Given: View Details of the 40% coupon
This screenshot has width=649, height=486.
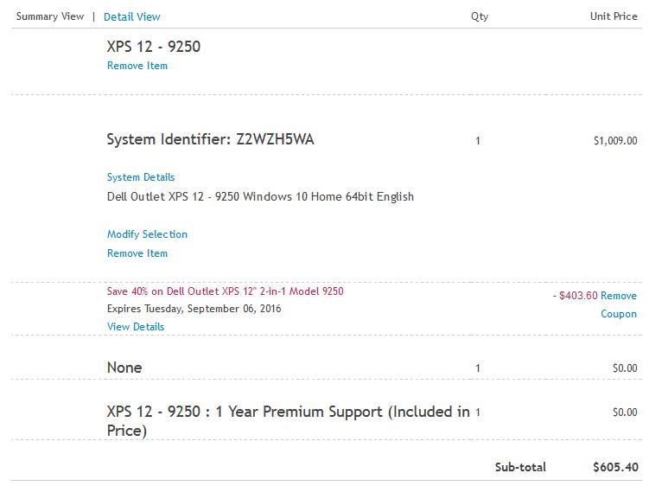Looking at the screenshot, I should click(135, 327).
